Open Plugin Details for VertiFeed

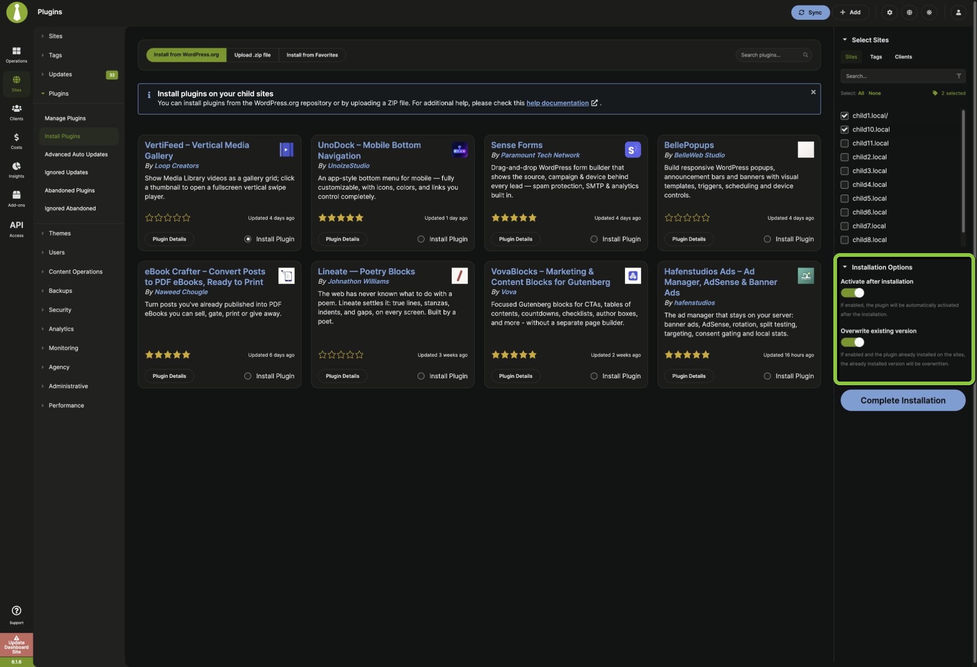click(x=169, y=239)
